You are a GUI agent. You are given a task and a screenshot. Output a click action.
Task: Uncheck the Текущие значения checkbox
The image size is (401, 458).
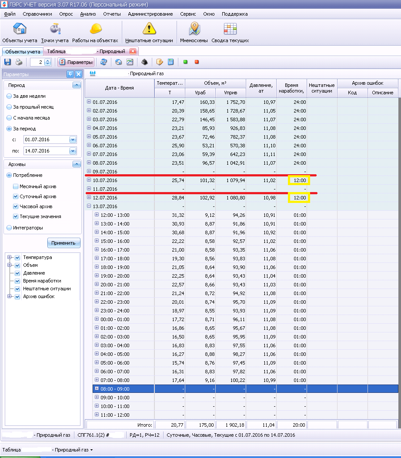16,216
